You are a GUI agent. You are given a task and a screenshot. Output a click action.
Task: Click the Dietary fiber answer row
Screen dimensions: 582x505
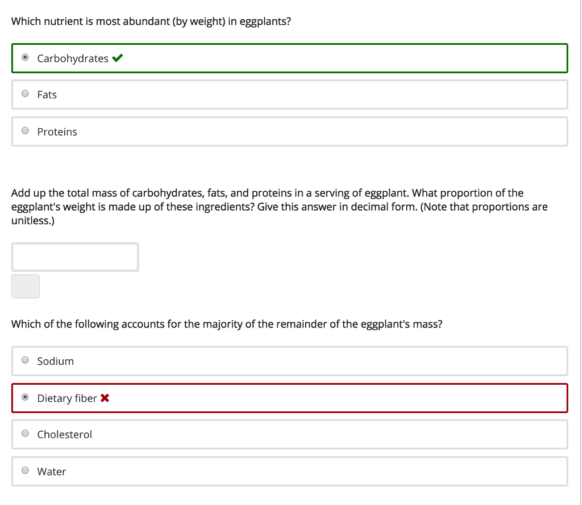pyautogui.click(x=290, y=398)
